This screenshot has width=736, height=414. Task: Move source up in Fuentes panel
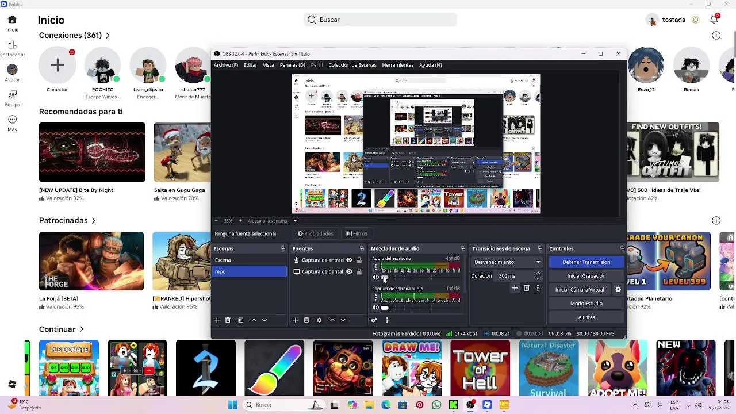click(332, 320)
